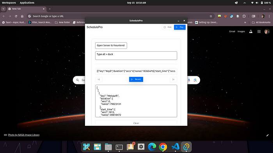
Task: Open the clock and calendar at 'Sep 15 10:10 AM'
Action: pos(136,3)
